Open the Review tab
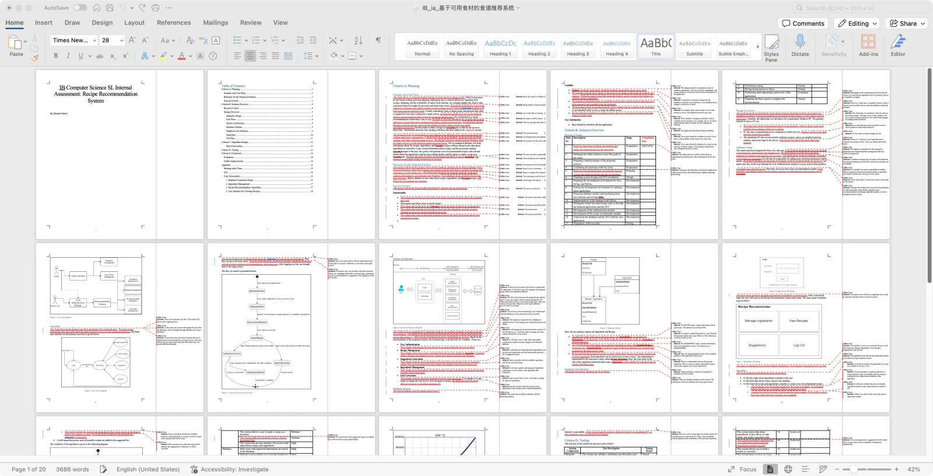Image resolution: width=933 pixels, height=476 pixels. pos(251,23)
